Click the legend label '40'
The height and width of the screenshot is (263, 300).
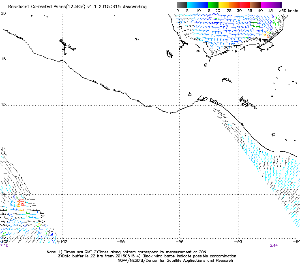[260, 11]
